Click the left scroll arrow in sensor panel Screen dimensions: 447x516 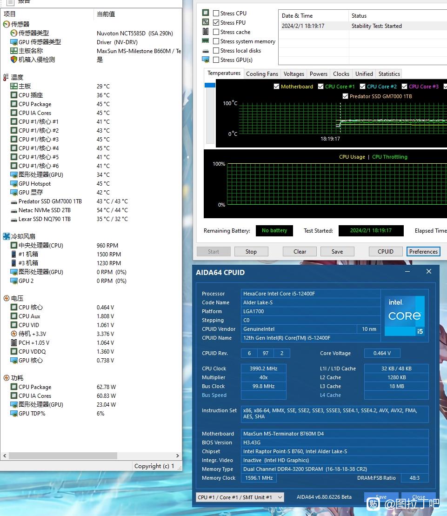point(5,456)
